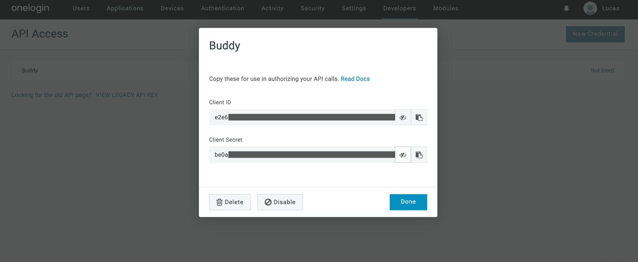638x262 pixels.
Task: Copy the Client Secret to clipboard
Action: coord(419,155)
